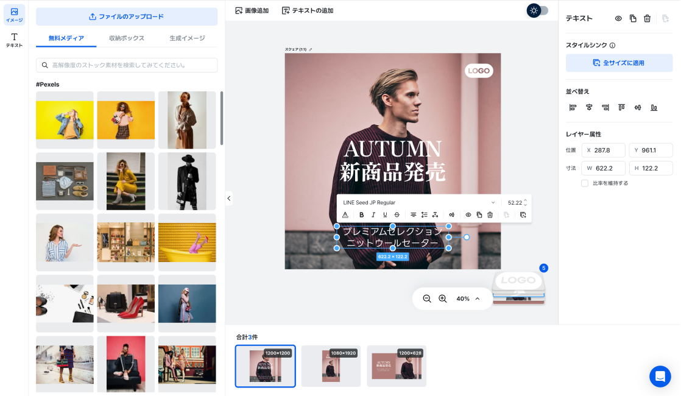Collapse the left media panel arrow
The height and width of the screenshot is (396, 681).
click(229, 199)
